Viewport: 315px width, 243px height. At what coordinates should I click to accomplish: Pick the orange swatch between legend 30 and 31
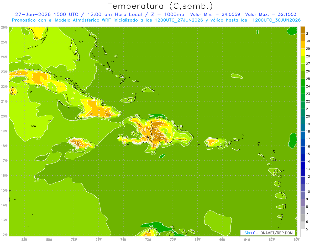(303, 37)
